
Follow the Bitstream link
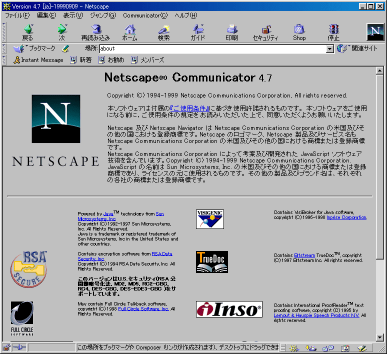click(x=304, y=255)
